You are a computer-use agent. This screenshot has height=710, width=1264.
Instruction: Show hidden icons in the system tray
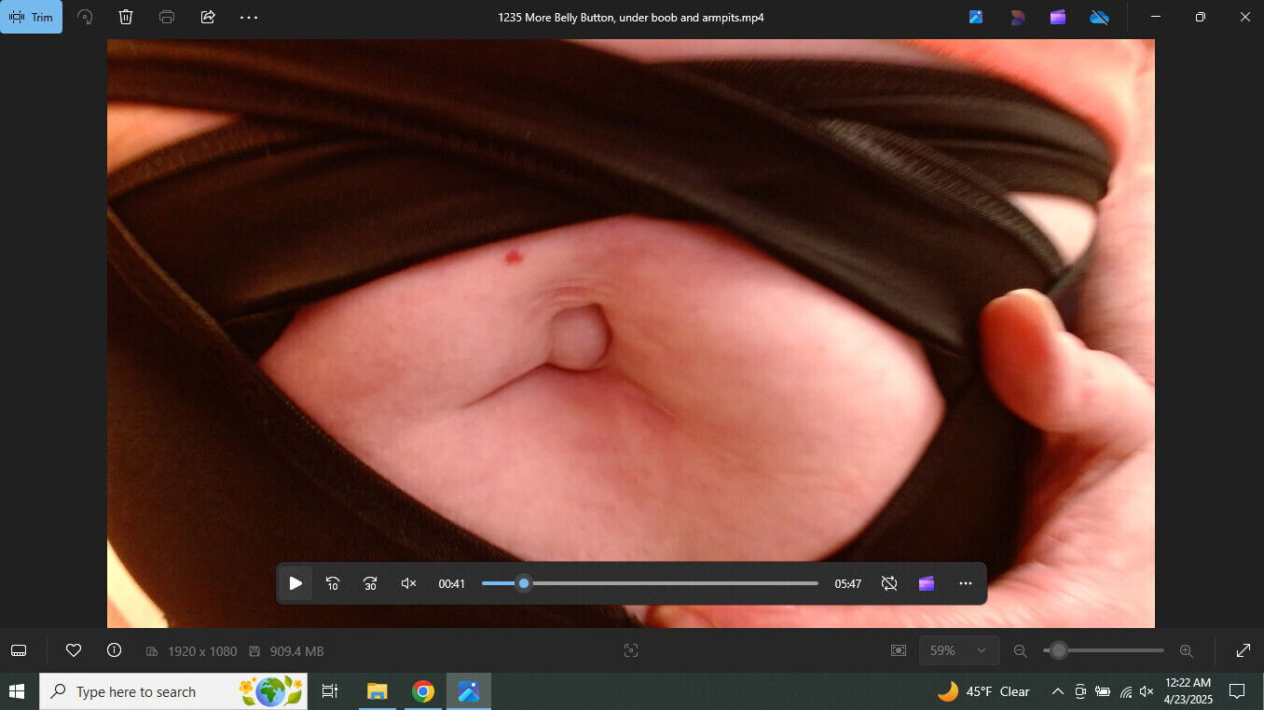(x=1057, y=691)
